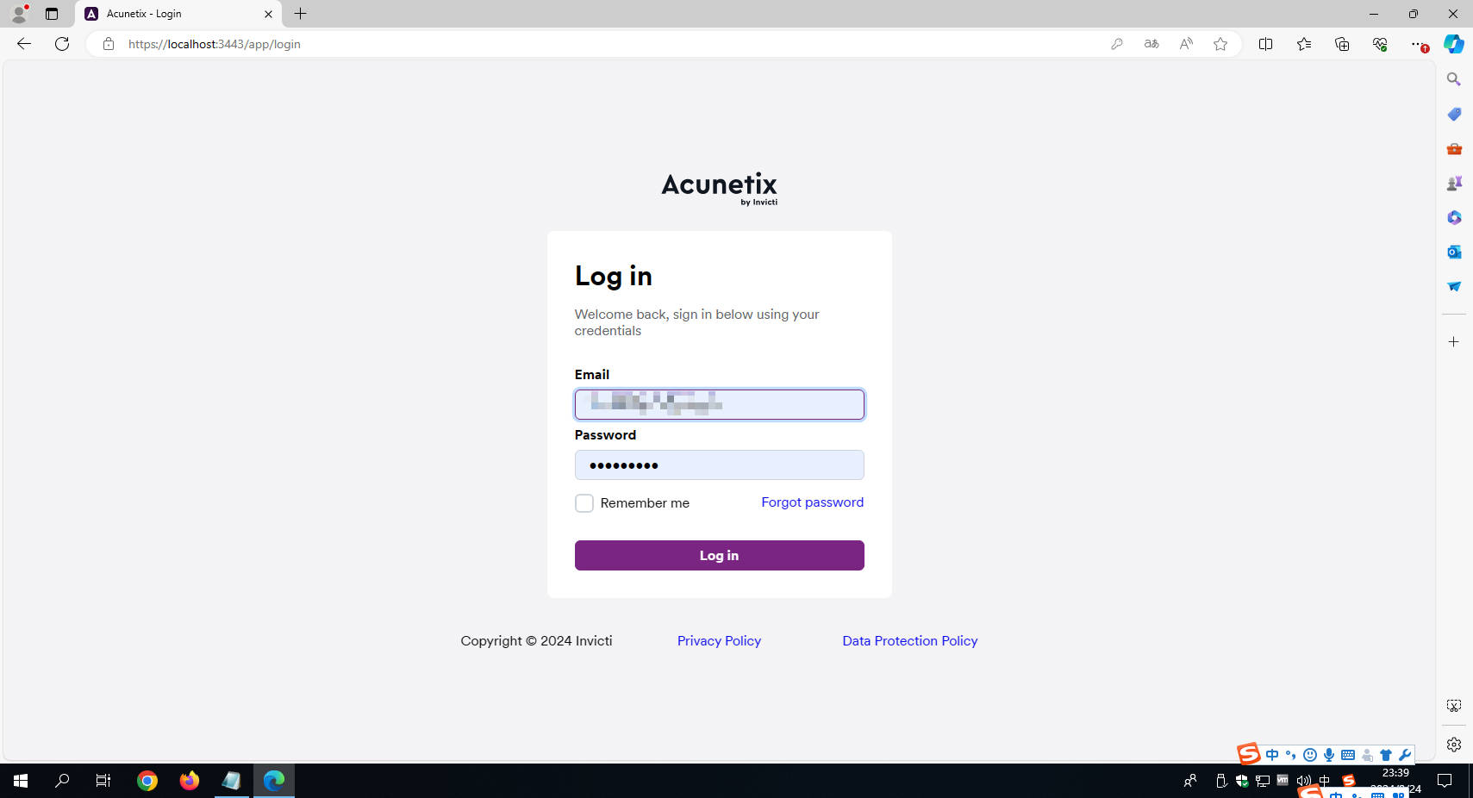Screen dimensions: 1473x798
Task: Open the sidebar Outlook icon
Action: 1454,252
